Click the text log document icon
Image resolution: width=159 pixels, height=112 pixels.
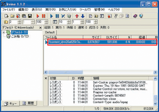pyautogui.click(x=127, y=16)
